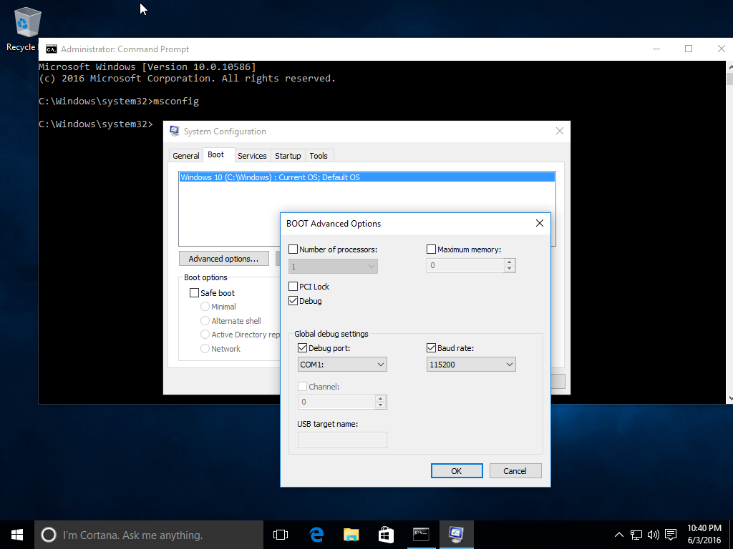733x549 pixels.
Task: Open the Startup tab
Action: click(288, 156)
